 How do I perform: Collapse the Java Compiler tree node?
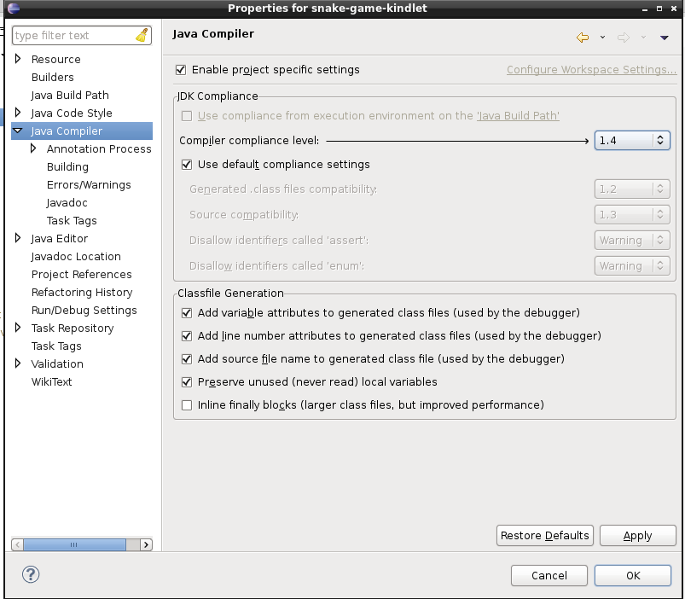[x=18, y=131]
